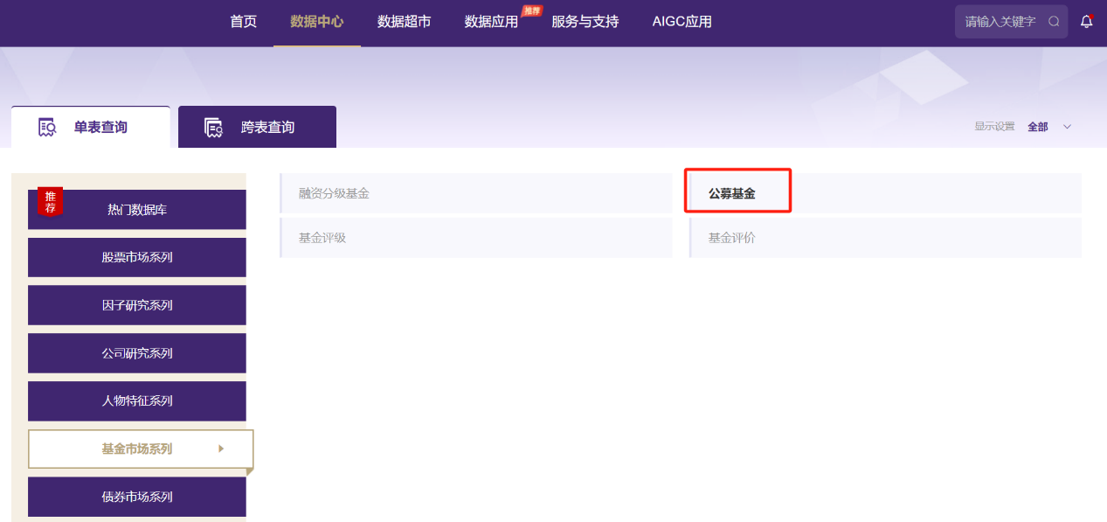Viewport: 1107px width, 522px height.
Task: Click the 推荐 badge on 热门数据库
Action: click(x=50, y=202)
